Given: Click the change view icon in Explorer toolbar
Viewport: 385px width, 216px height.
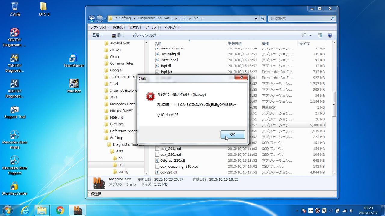Looking at the screenshot, I should (x=304, y=35).
